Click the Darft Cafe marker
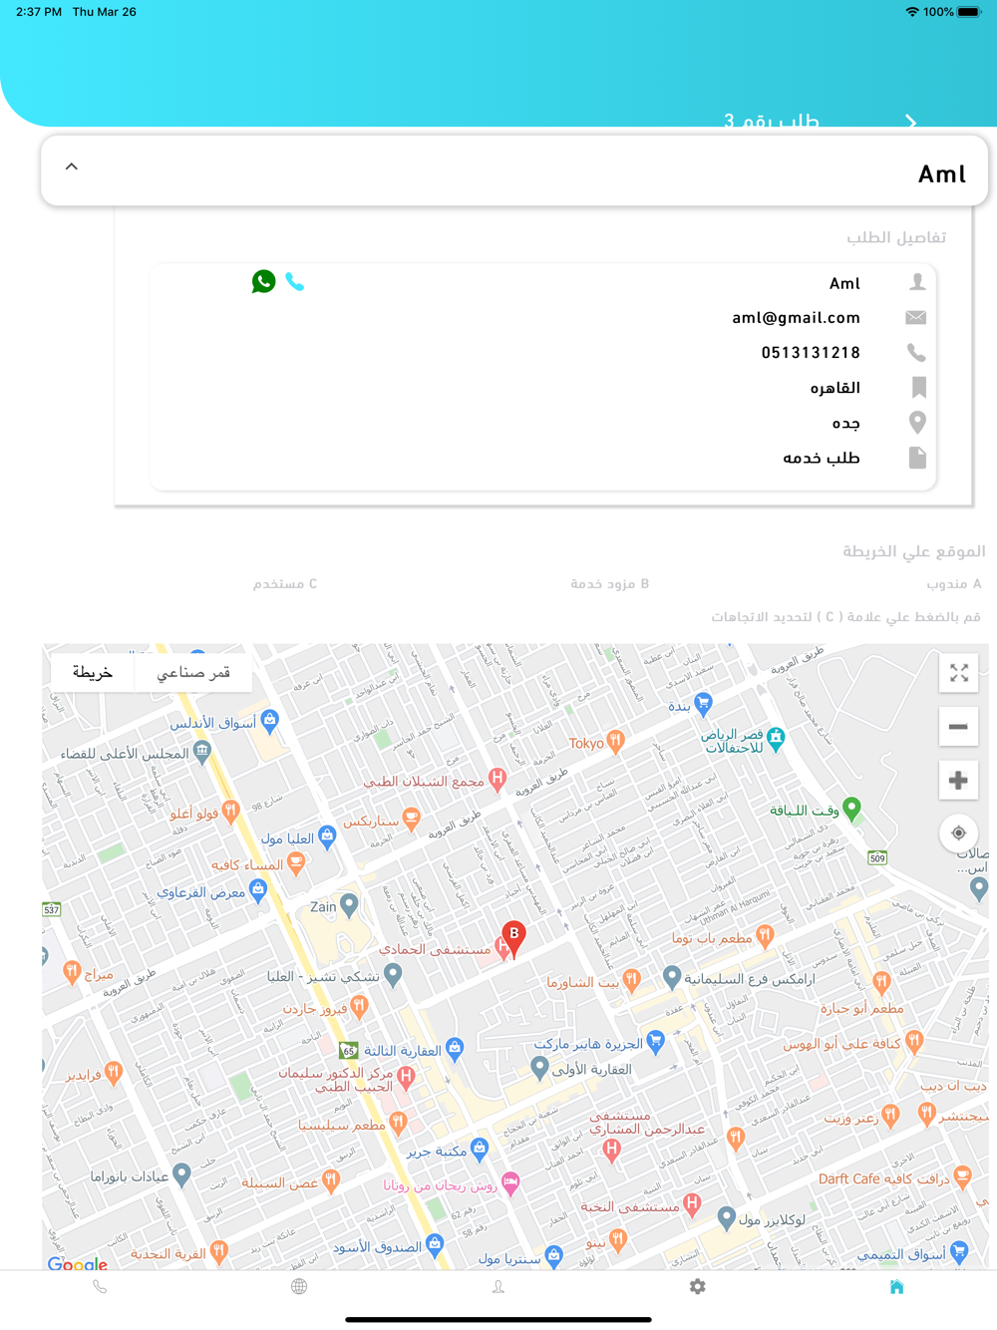997x1330 pixels. click(962, 1176)
